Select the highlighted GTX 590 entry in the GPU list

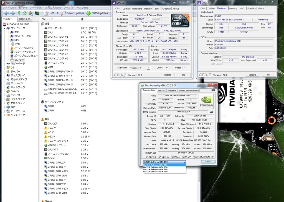coord(164,165)
